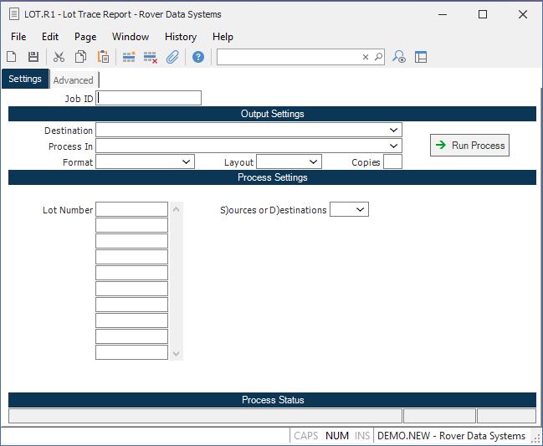Open help with the question mark icon
The height and width of the screenshot is (446, 543).
[x=198, y=57]
